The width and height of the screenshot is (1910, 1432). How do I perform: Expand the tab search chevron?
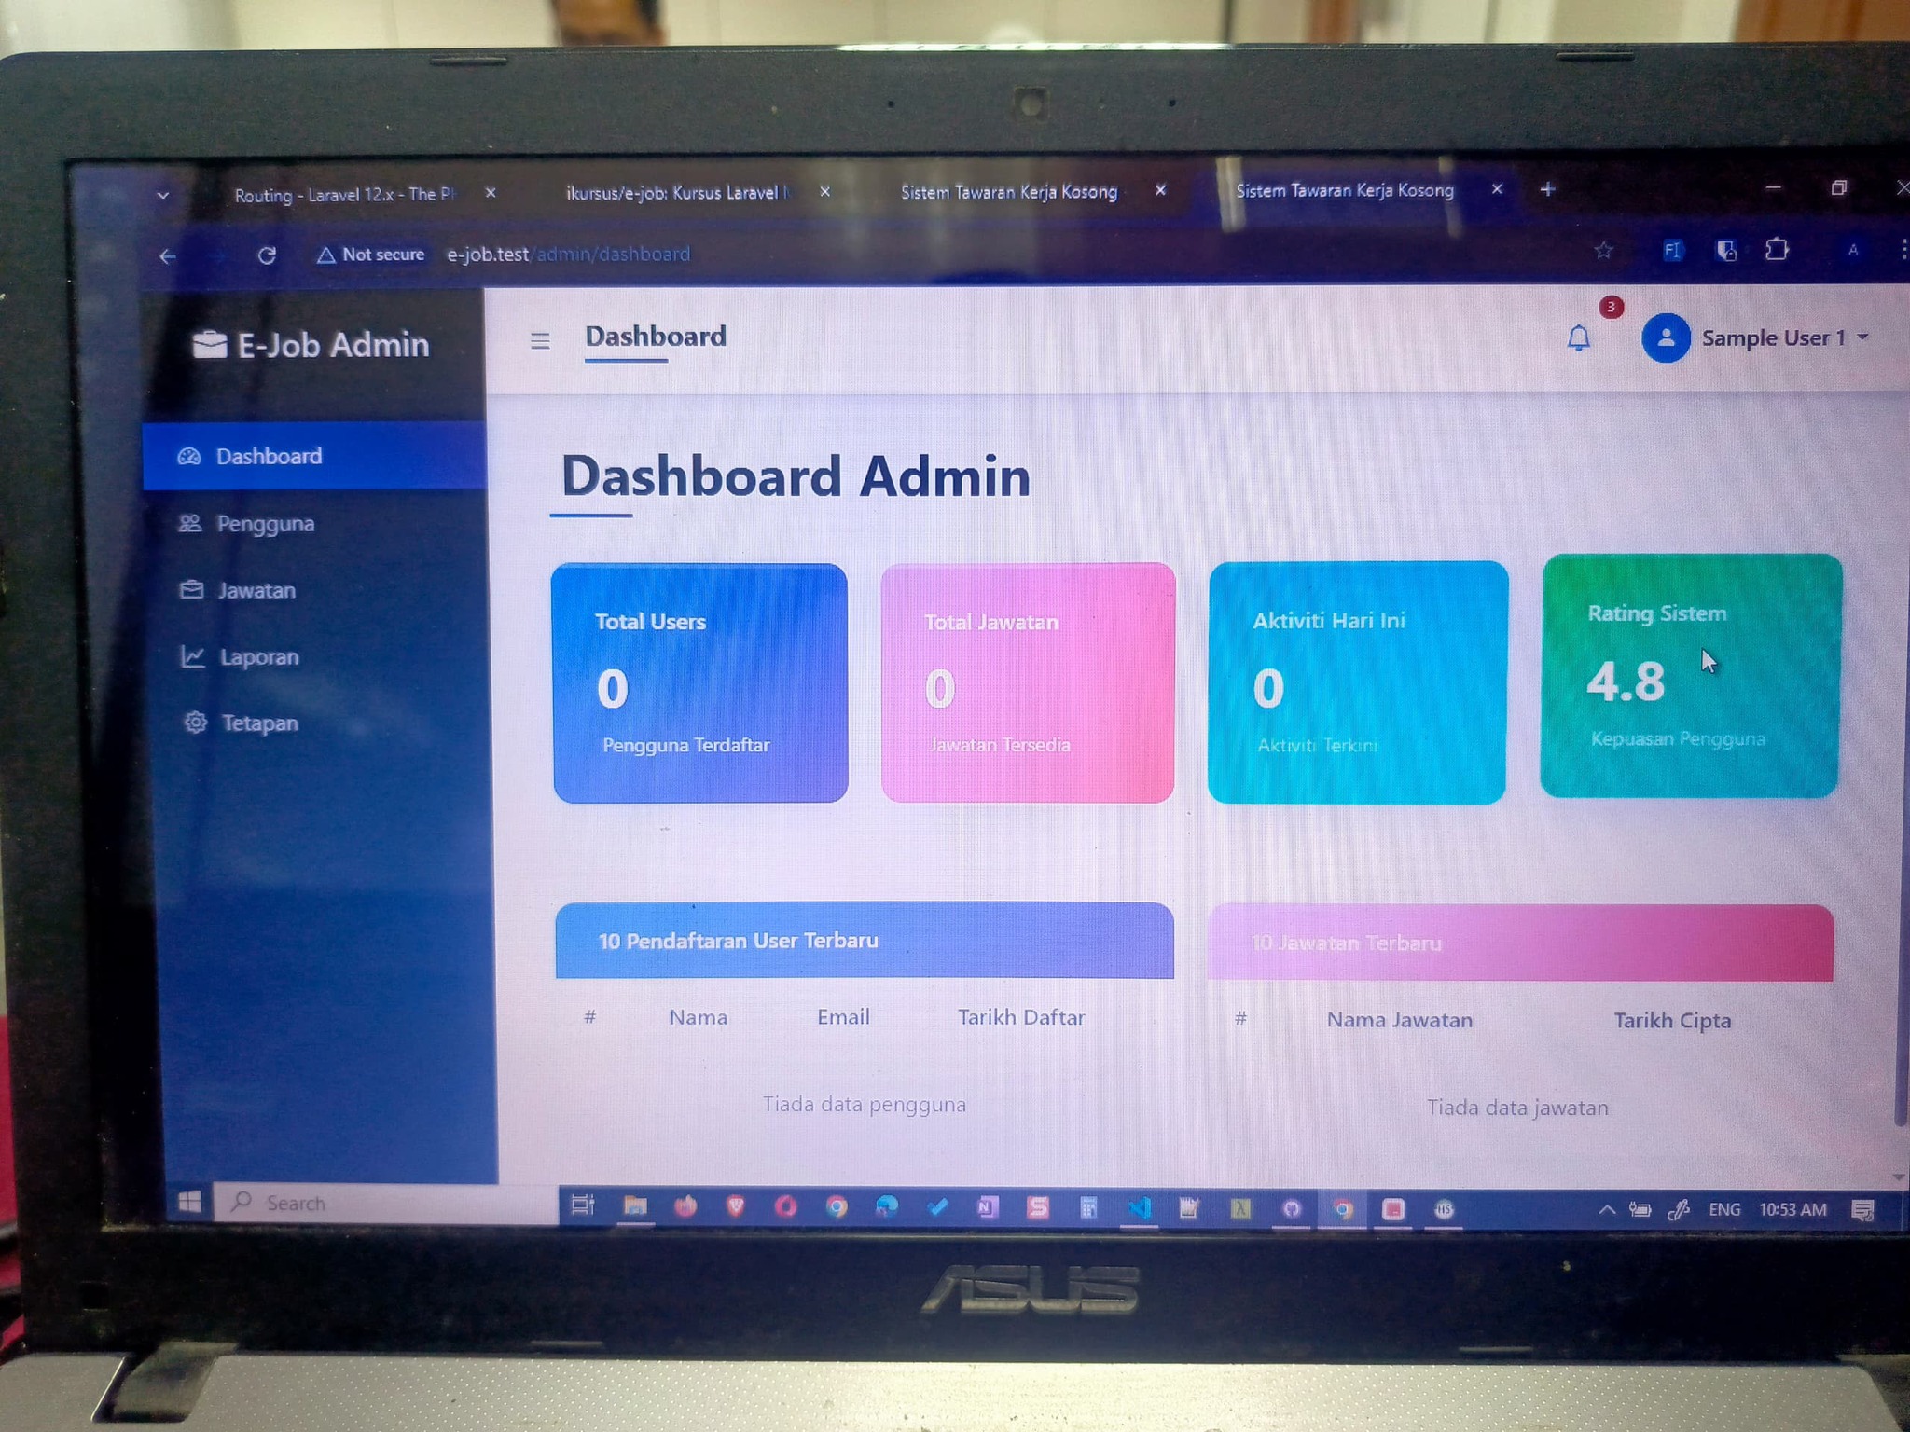[163, 196]
